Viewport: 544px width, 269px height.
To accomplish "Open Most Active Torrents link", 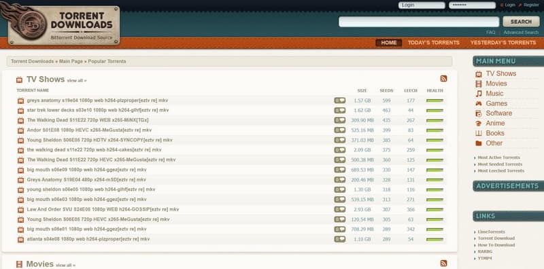I will (498, 158).
